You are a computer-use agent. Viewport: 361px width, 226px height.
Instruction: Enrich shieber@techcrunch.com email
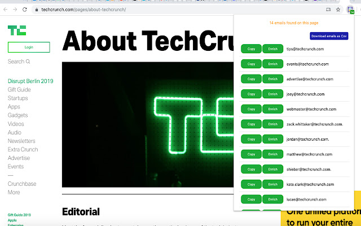(273, 169)
